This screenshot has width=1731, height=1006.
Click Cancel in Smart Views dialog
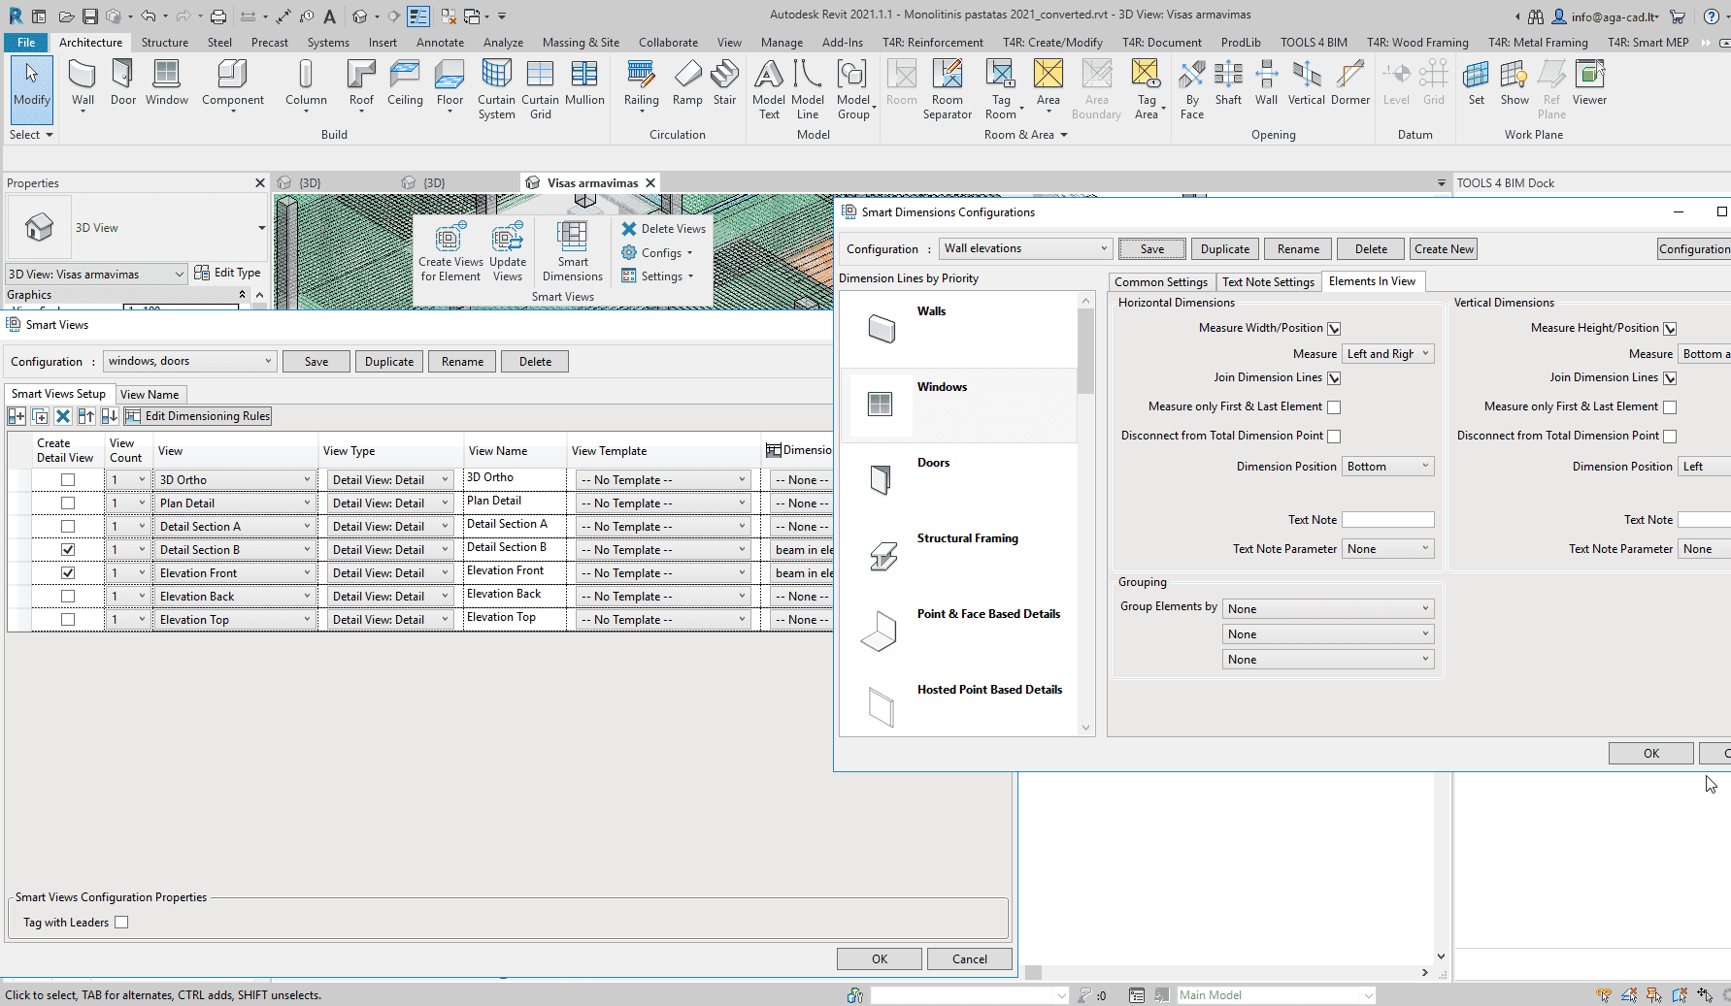pyautogui.click(x=969, y=959)
